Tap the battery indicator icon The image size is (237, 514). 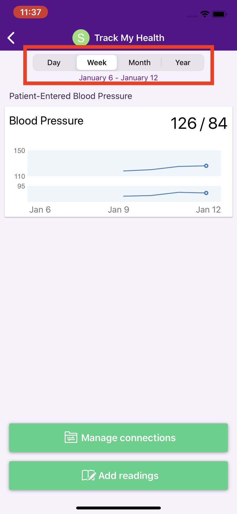(x=219, y=14)
